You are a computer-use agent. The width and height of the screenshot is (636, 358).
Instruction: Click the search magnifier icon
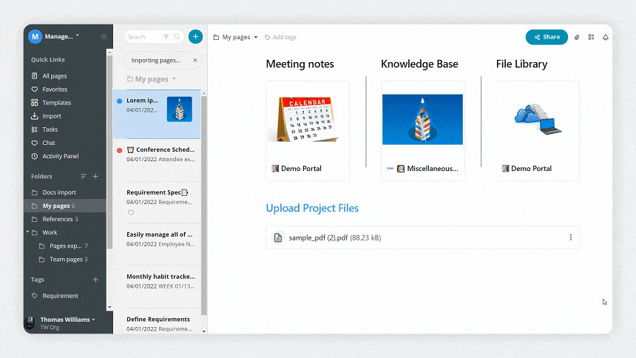click(177, 36)
